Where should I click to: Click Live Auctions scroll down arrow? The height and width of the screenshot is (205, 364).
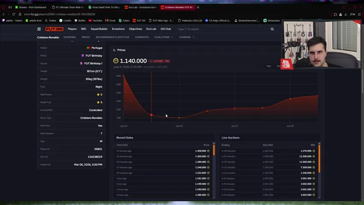(319, 198)
